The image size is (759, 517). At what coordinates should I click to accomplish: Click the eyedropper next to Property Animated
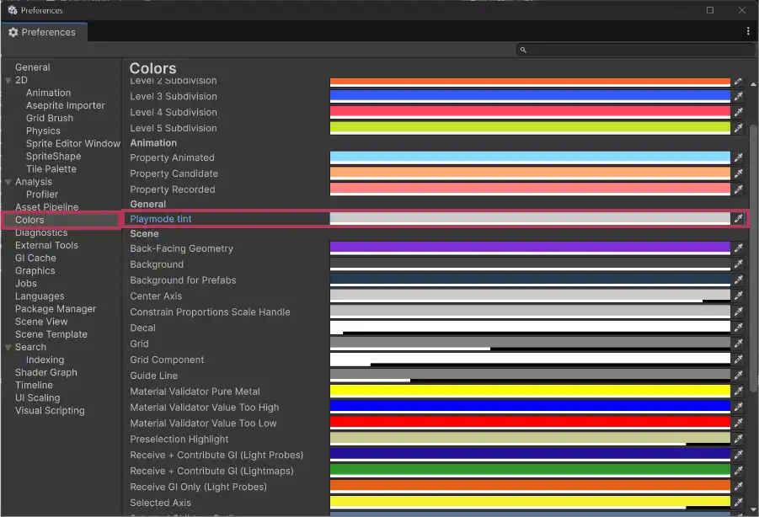coord(738,157)
